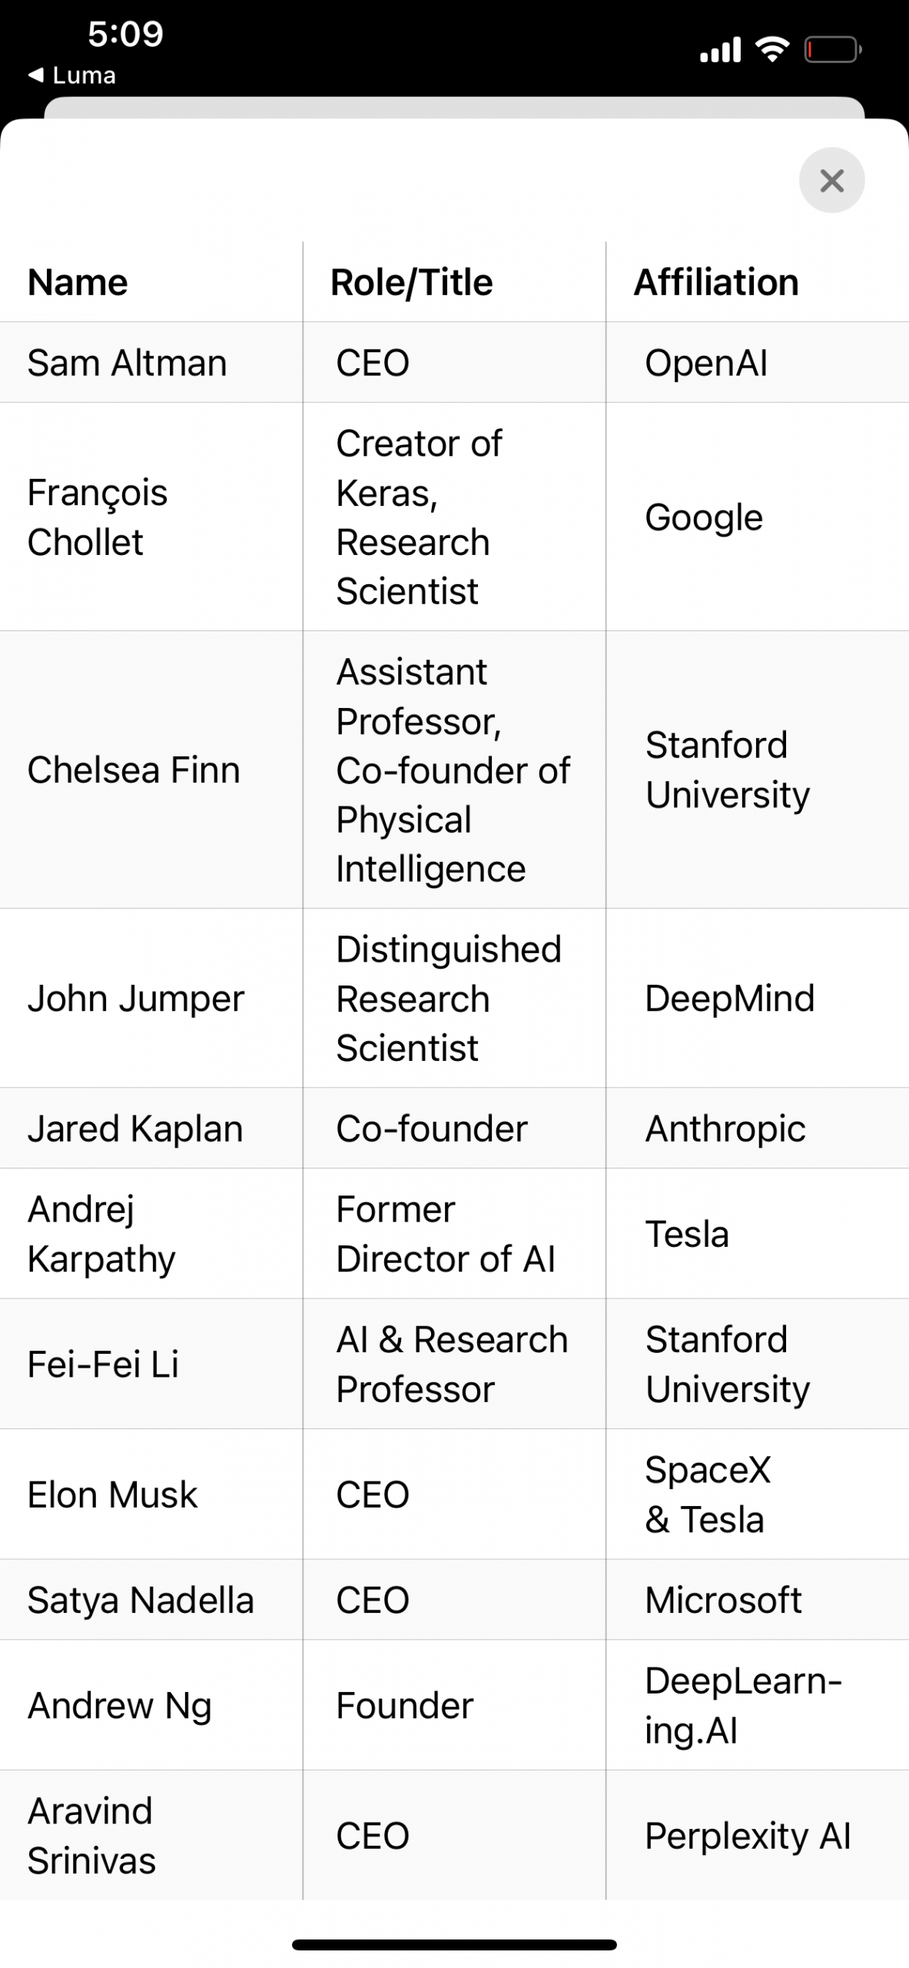
Task: Tap the battery status icon
Action: [x=832, y=50]
